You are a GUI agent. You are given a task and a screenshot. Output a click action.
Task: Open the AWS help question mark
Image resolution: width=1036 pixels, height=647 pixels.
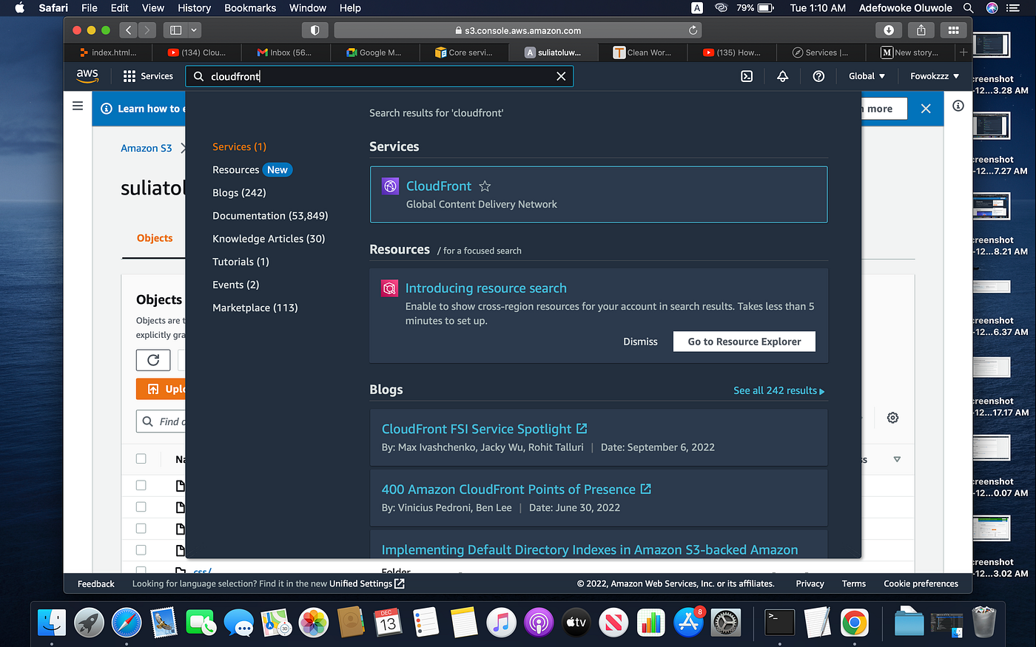[818, 76]
